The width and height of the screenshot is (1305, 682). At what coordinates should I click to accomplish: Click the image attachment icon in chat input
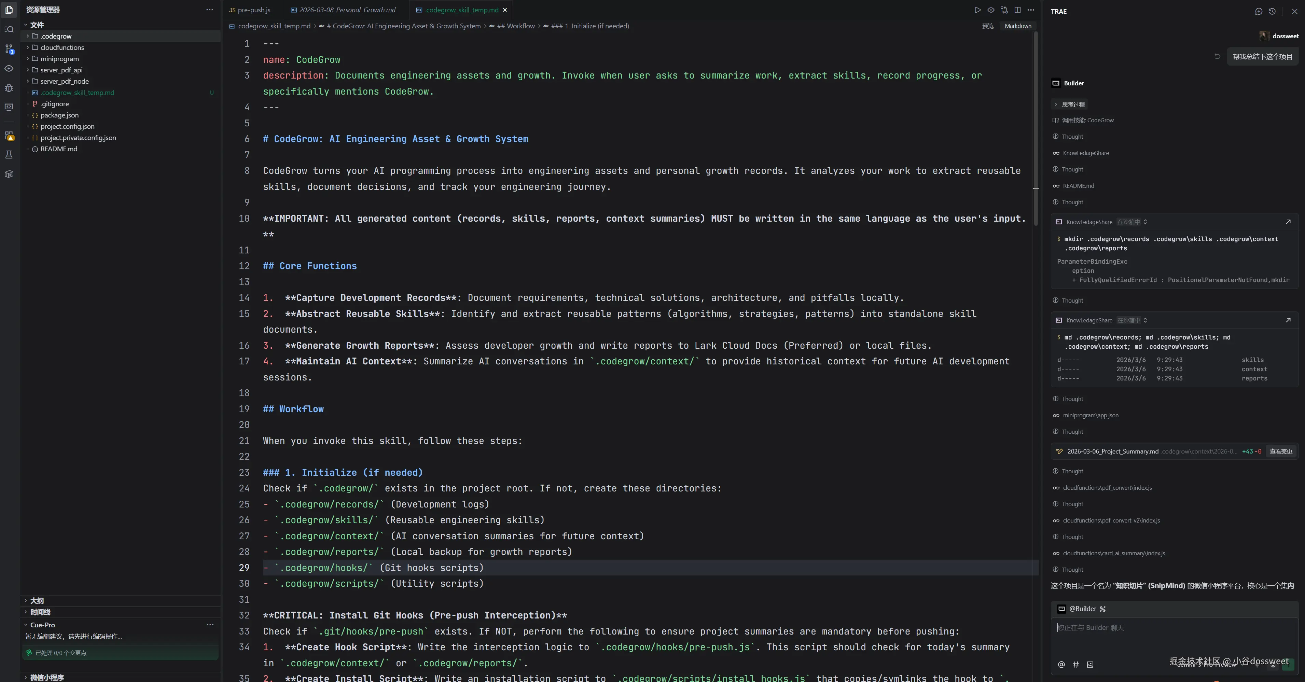tap(1090, 664)
